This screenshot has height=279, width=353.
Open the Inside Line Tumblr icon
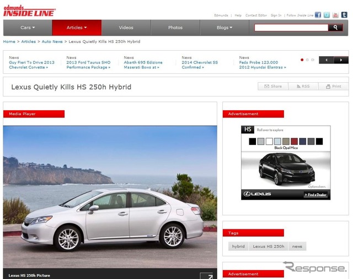tap(344, 15)
